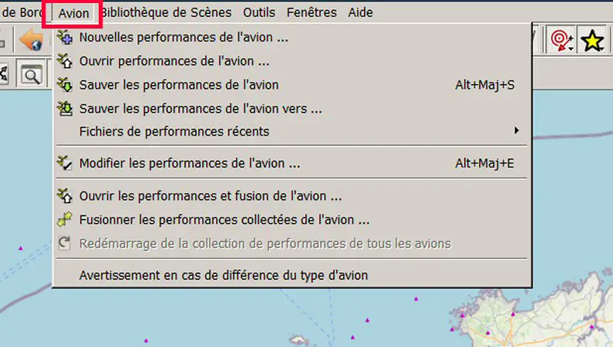Screen dimensions: 613x347
Task: Expand Fichiers de performances récents submenu arrow
Action: coord(517,131)
